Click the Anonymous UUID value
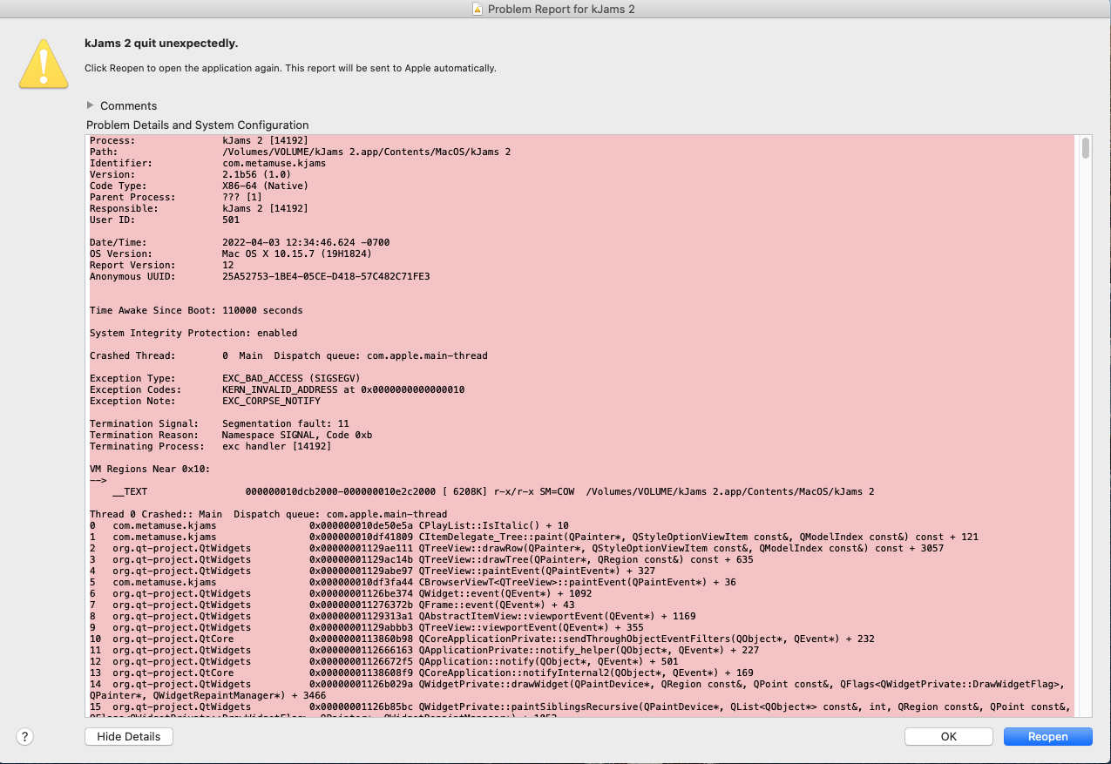The height and width of the screenshot is (764, 1111). coord(326,276)
